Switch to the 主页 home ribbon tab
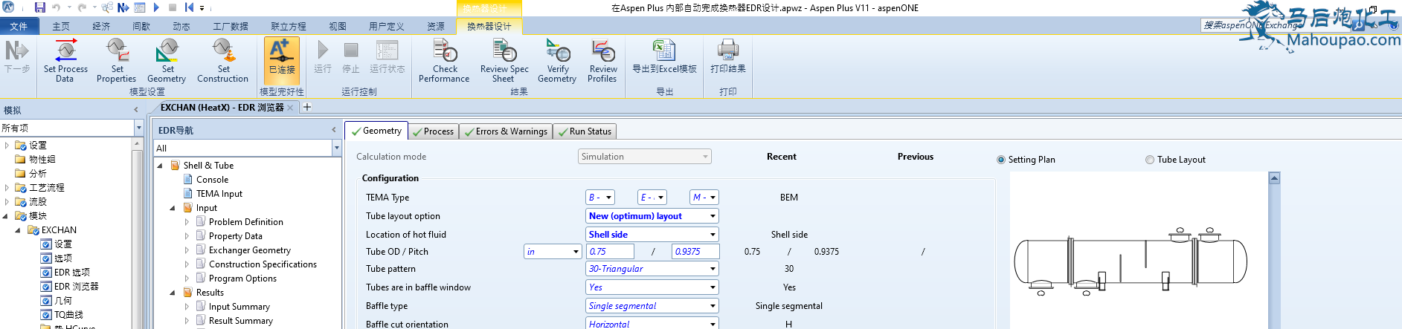 click(61, 26)
